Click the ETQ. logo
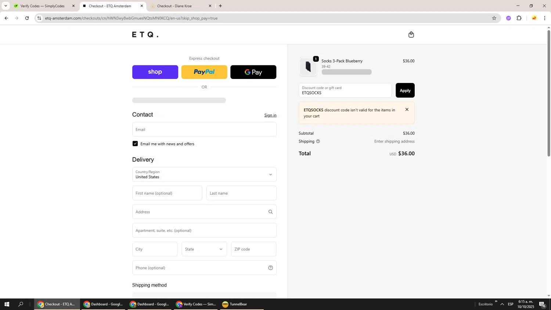The image size is (551, 310). 145,35
